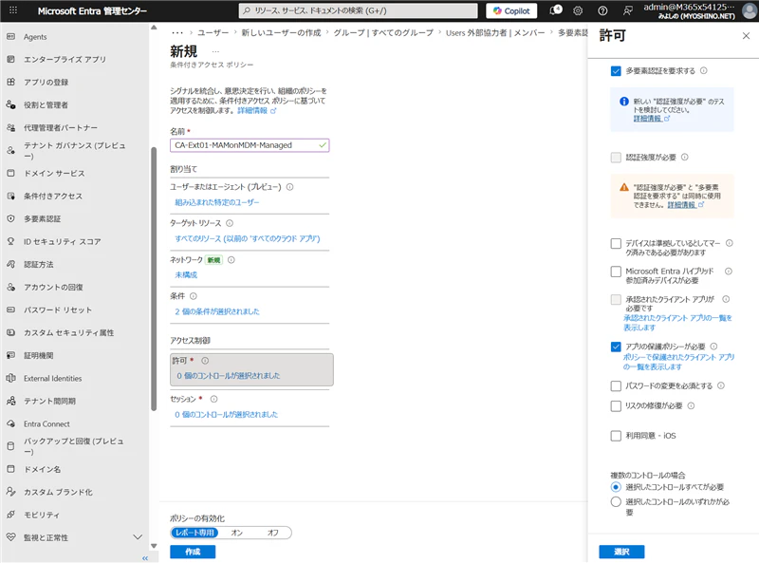
Task: Open 役割と管理者 in sidebar
Action: [x=46, y=104]
